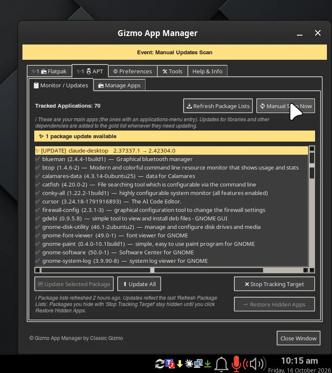This screenshot has height=373, width=332.
Task: Select the gnome-paint package row
Action: (x=171, y=244)
